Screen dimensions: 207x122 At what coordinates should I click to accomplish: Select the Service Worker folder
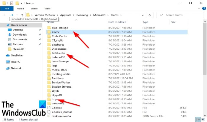click(61, 82)
